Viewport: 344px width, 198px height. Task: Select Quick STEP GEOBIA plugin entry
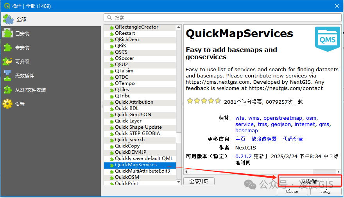coord(140,133)
